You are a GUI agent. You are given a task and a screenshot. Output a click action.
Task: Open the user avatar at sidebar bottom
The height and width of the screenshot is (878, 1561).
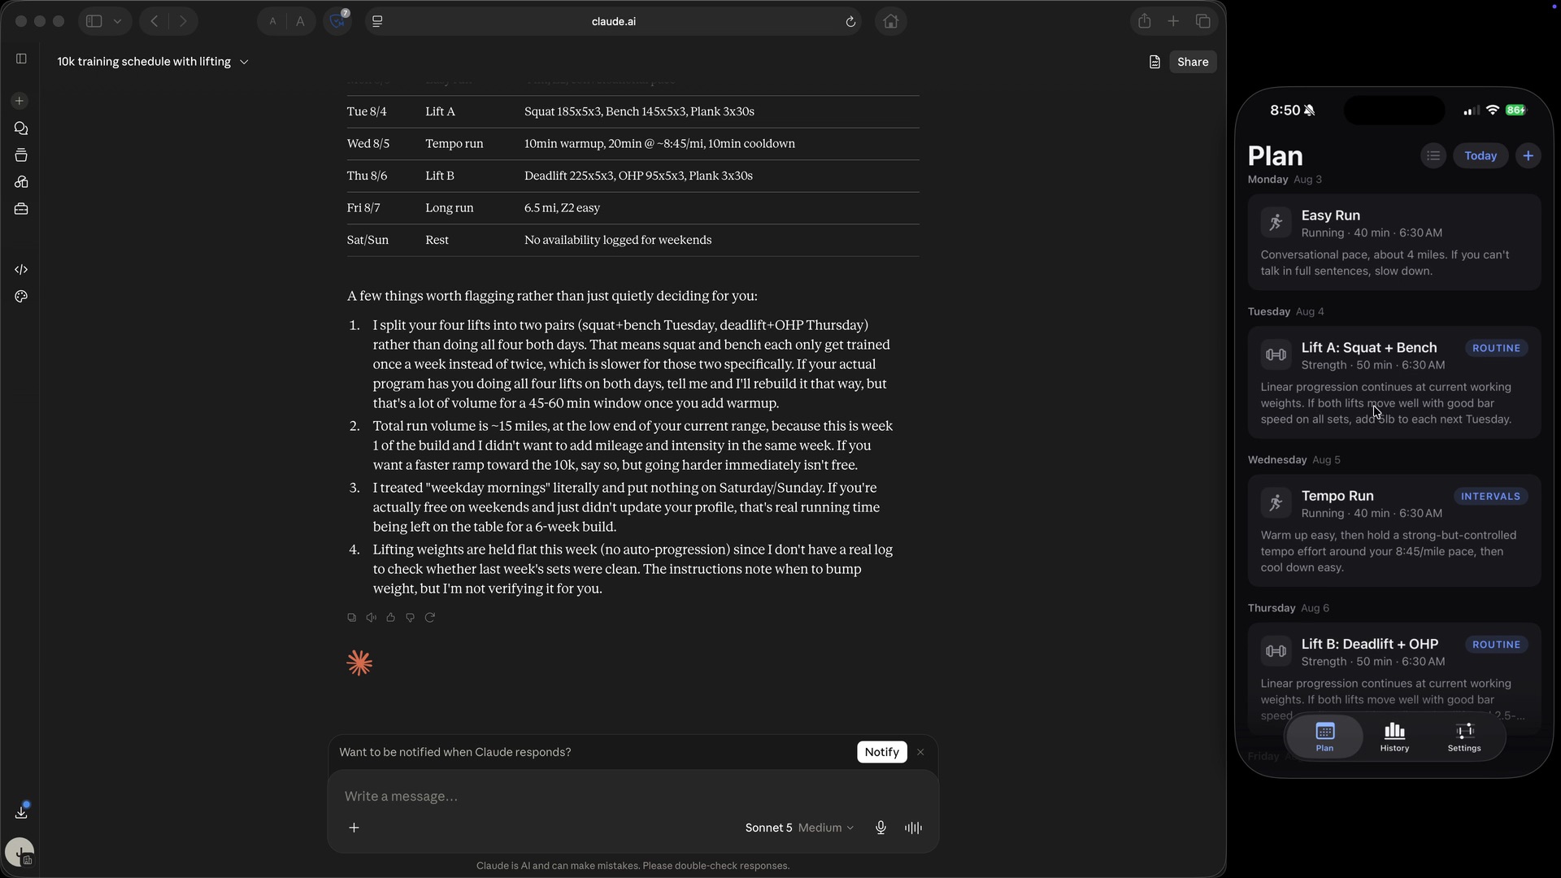tap(20, 853)
